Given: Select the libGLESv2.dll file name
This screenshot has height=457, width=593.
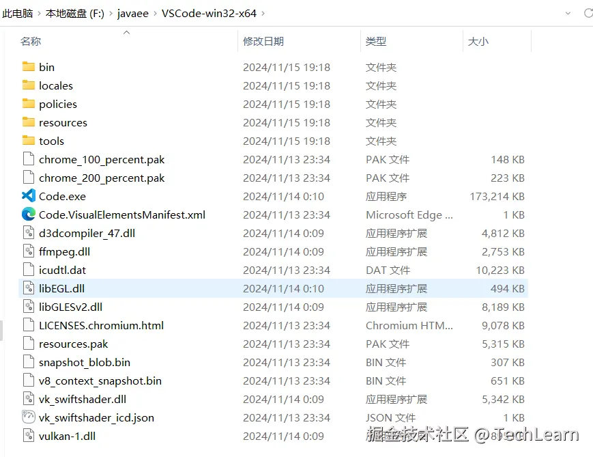Looking at the screenshot, I should [x=71, y=307].
